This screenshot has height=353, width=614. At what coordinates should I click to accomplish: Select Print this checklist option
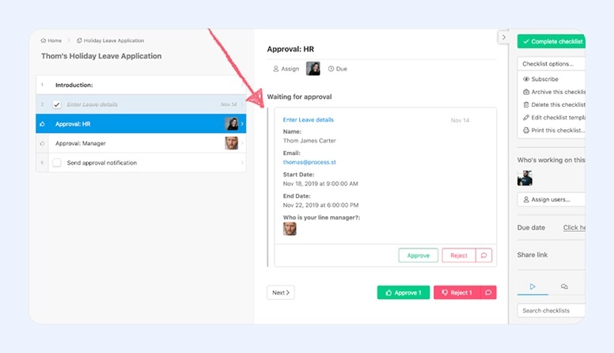click(x=554, y=131)
